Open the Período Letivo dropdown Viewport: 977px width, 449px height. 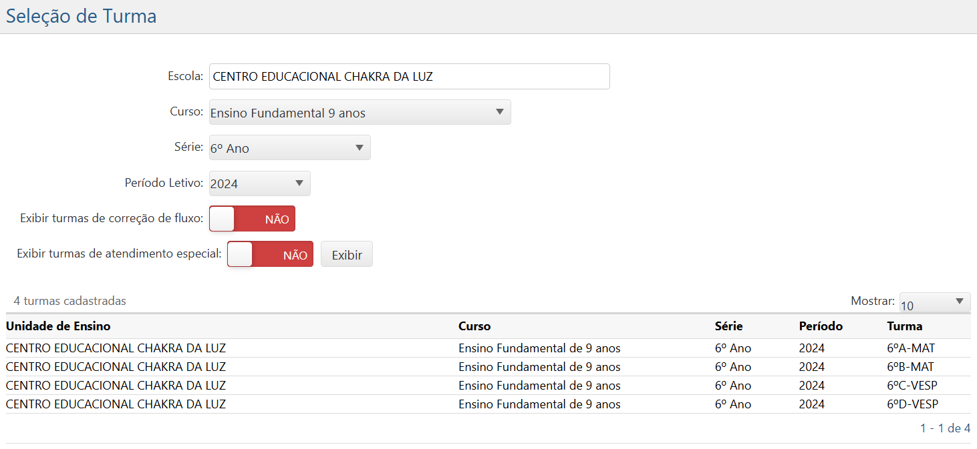coord(259,183)
